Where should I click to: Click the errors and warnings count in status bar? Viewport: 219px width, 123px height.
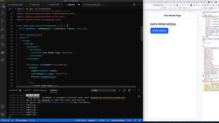tap(5, 120)
